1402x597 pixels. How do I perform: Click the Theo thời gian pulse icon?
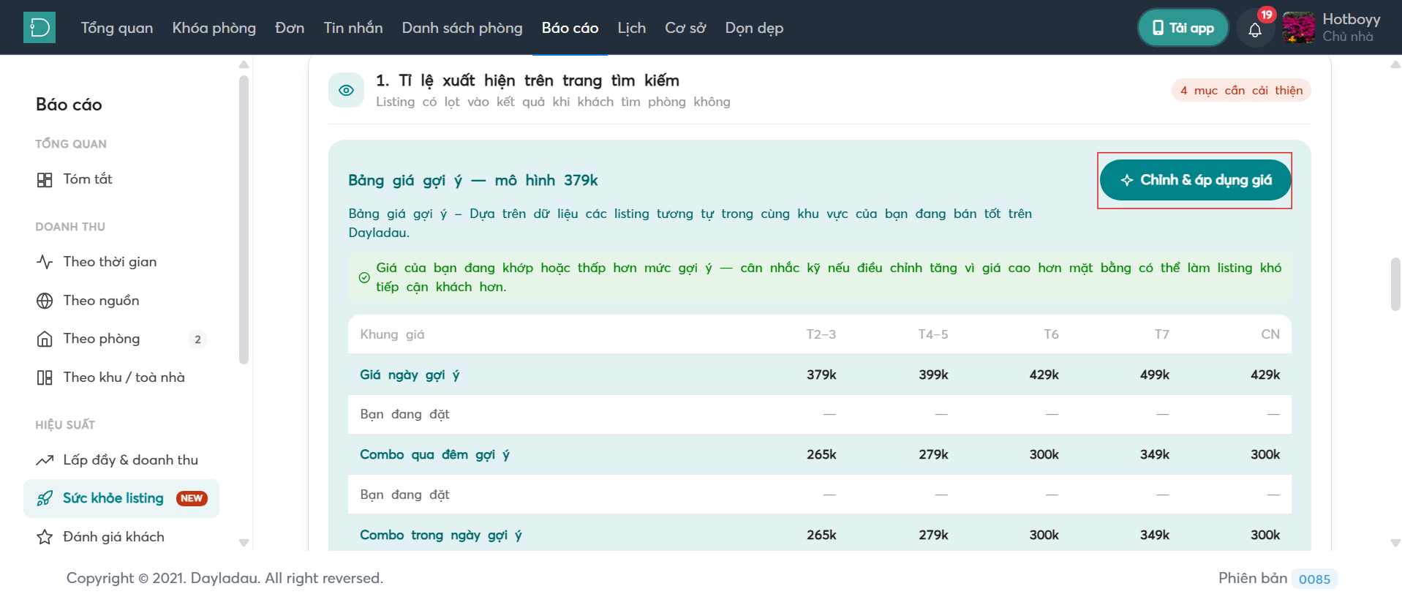coord(45,262)
